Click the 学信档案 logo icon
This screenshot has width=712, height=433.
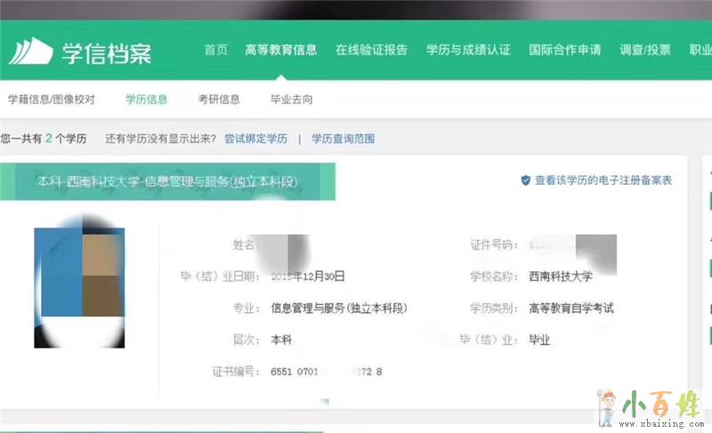29,52
